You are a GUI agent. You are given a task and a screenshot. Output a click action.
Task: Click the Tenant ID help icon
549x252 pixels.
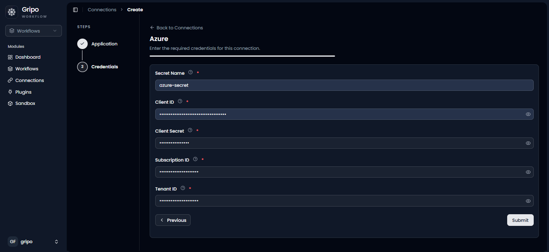[x=183, y=188]
